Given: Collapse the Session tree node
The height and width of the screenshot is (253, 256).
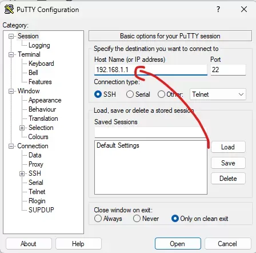Looking at the screenshot, I should point(11,36).
